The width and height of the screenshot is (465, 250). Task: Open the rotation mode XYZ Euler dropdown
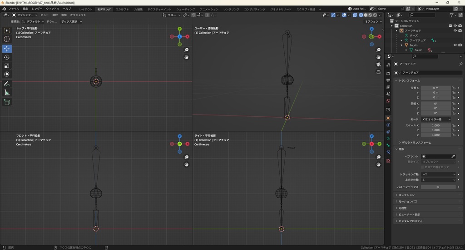[x=436, y=120]
